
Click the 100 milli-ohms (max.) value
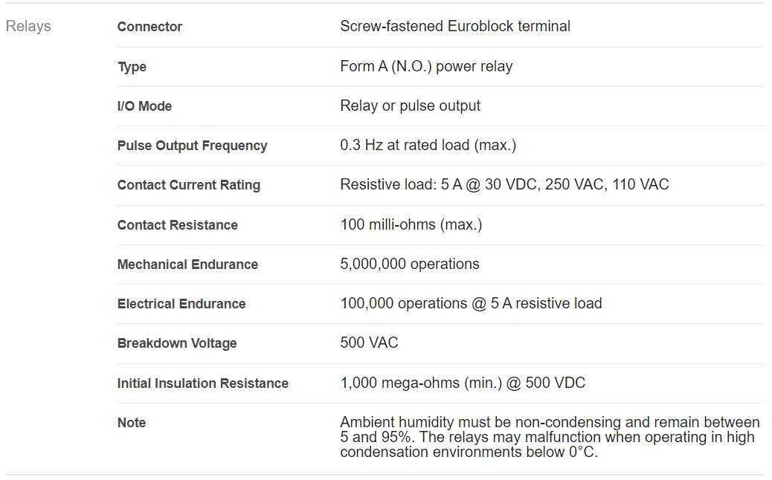tap(411, 224)
